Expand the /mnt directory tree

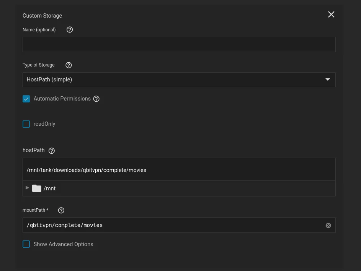tap(27, 188)
